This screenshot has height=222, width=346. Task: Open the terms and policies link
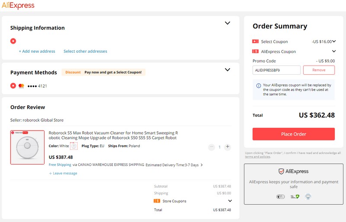tap(257, 157)
